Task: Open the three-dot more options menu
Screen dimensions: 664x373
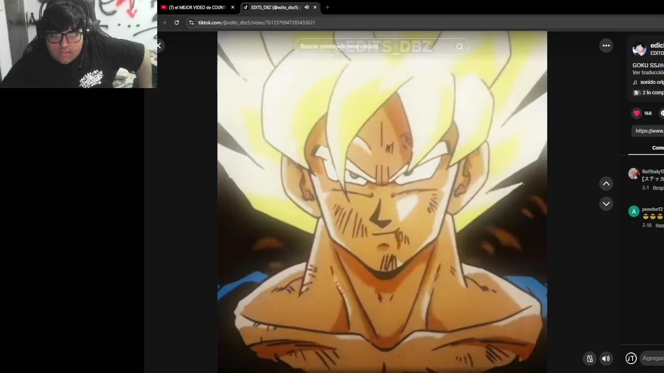Action: 606,46
